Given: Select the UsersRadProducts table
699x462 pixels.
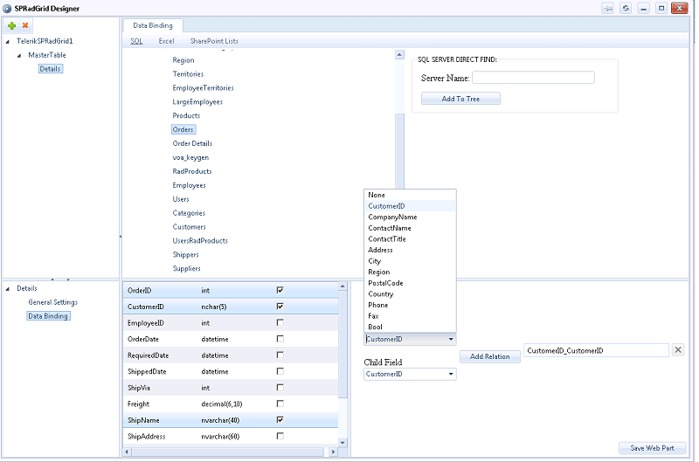Looking at the screenshot, I should pos(201,240).
